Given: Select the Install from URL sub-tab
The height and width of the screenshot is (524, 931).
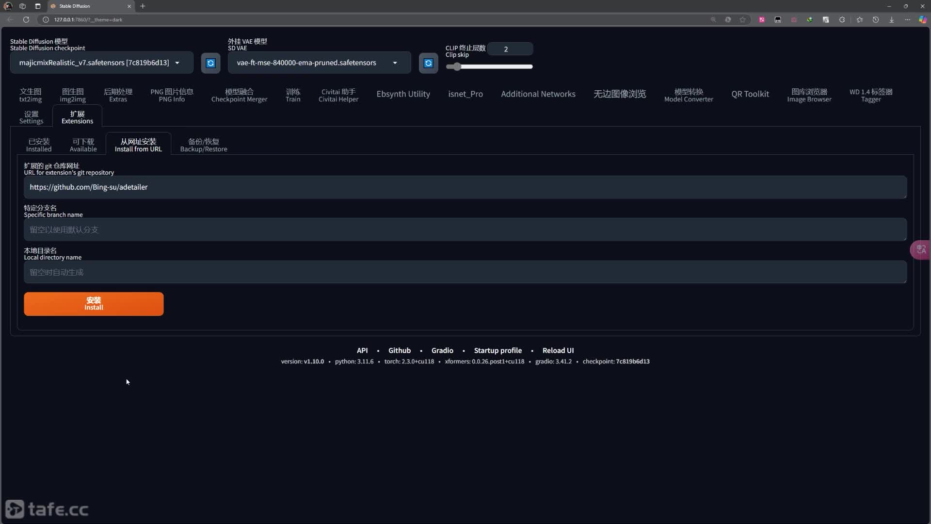Looking at the screenshot, I should click(x=138, y=145).
